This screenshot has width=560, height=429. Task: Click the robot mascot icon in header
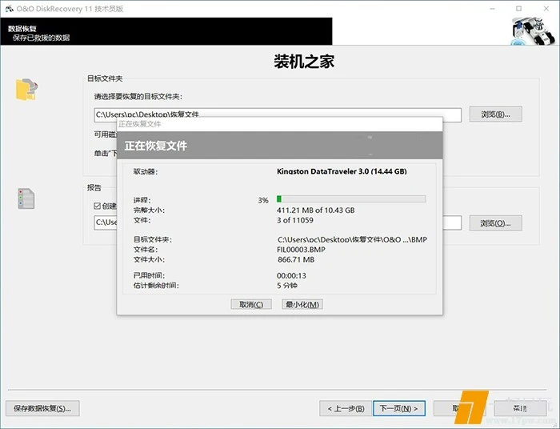[x=532, y=32]
